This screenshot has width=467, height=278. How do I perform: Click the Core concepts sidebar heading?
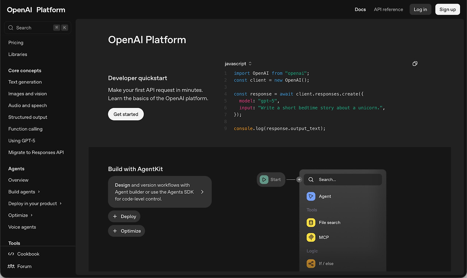[25, 71]
